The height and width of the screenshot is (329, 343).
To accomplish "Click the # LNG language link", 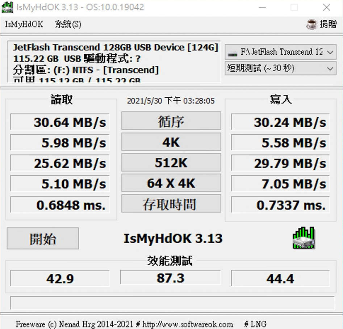I will point(255,324).
